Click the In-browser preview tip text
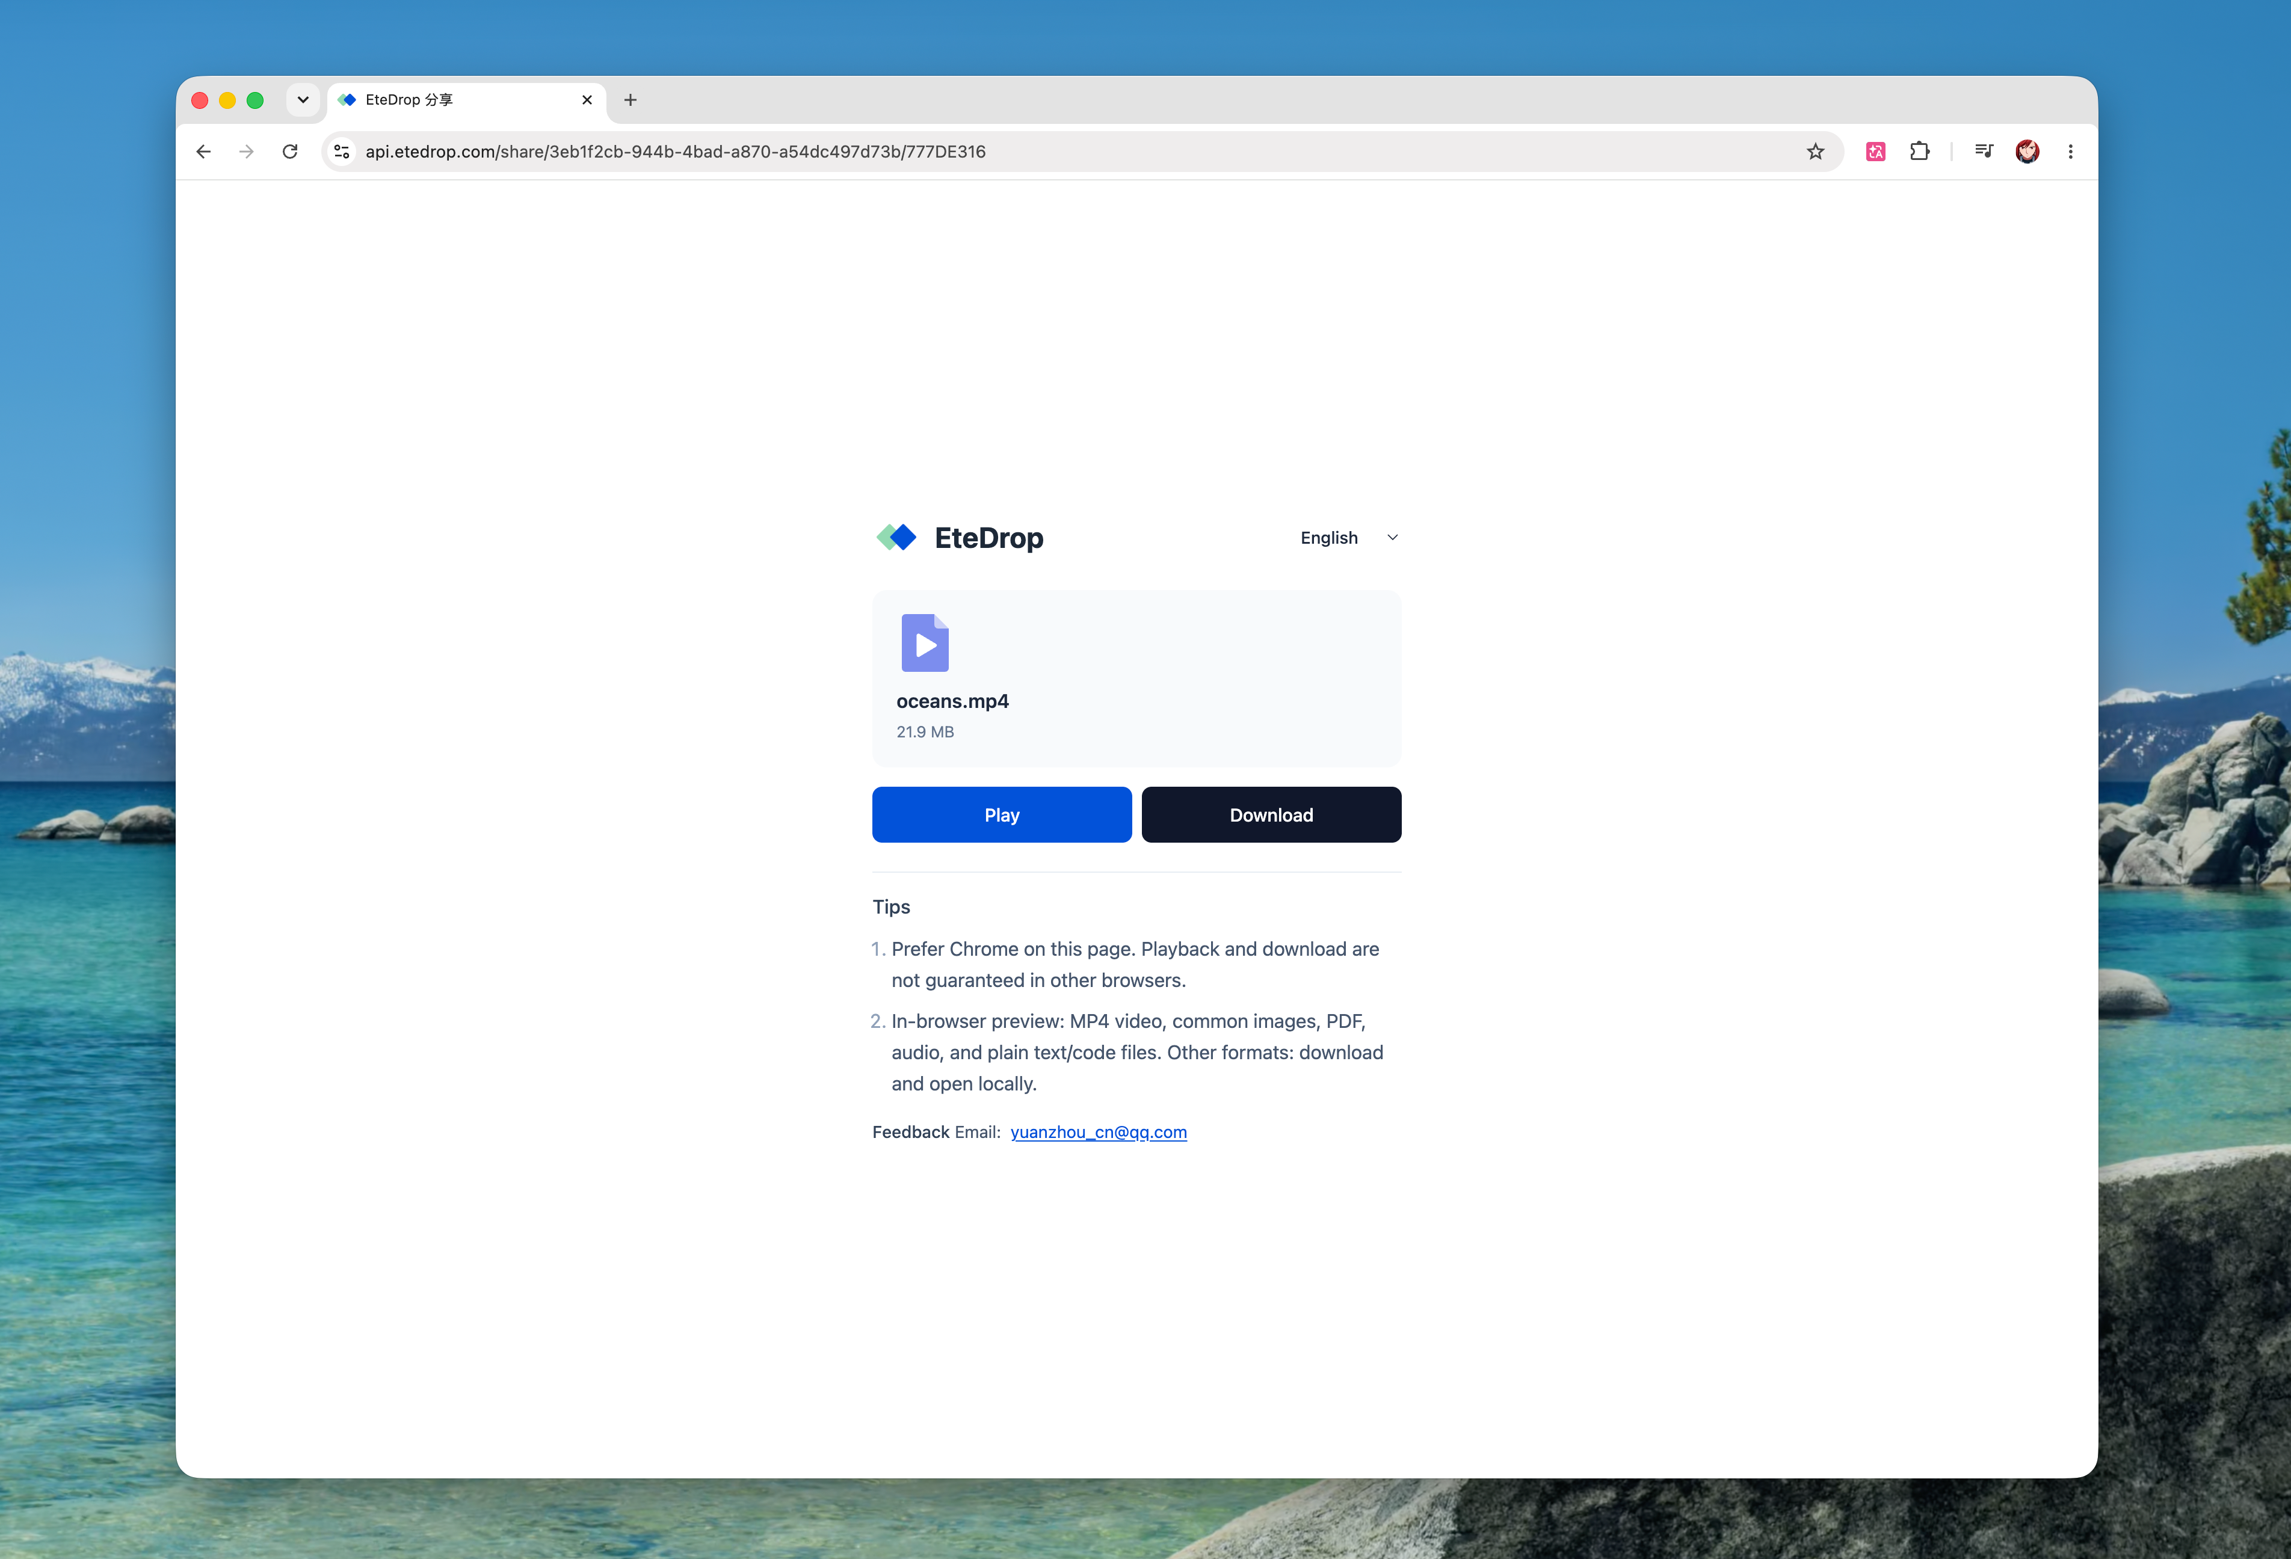This screenshot has height=1559, width=2291. 1138,1053
